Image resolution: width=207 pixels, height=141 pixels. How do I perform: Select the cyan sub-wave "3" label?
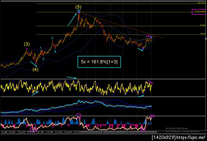[x=52, y=38]
